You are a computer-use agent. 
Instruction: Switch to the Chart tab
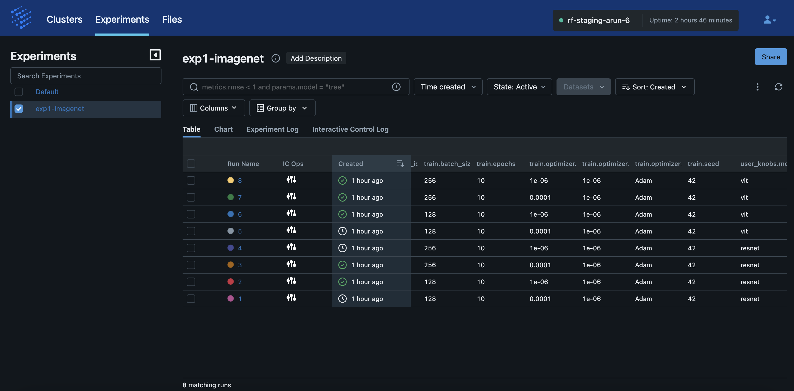pos(224,129)
